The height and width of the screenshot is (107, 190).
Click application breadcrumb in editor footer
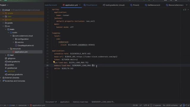65,102
